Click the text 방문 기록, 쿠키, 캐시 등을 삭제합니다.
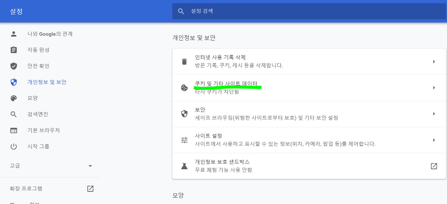Image resolution: width=447 pixels, height=204 pixels. 239,65
